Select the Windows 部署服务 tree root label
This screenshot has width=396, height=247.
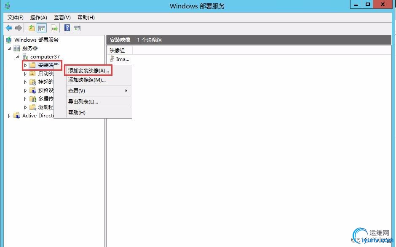[x=36, y=40]
